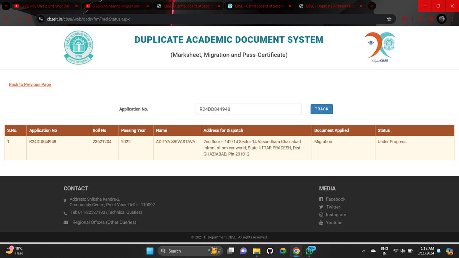This screenshot has height=258, width=459.
Task: Click the Status column header
Action: pyautogui.click(x=415, y=130)
